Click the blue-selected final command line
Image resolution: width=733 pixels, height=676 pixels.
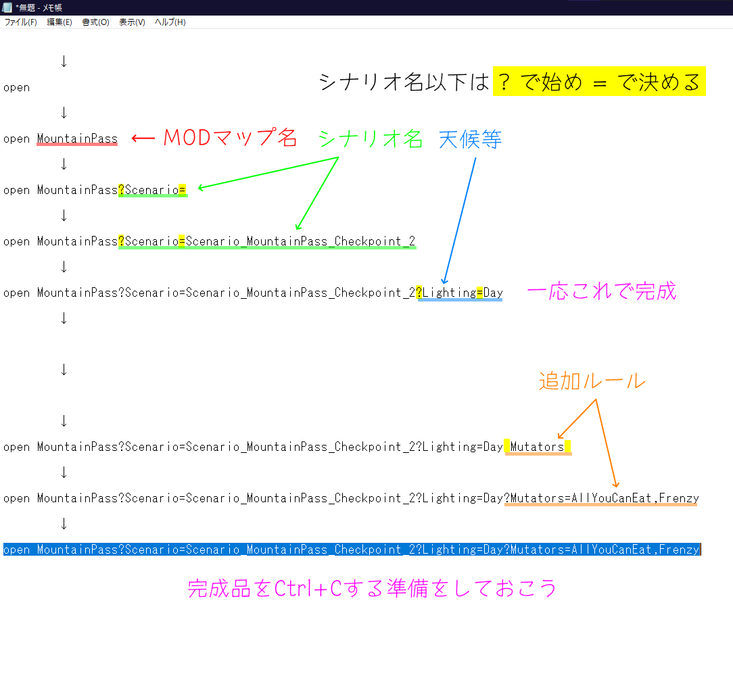[351, 550]
